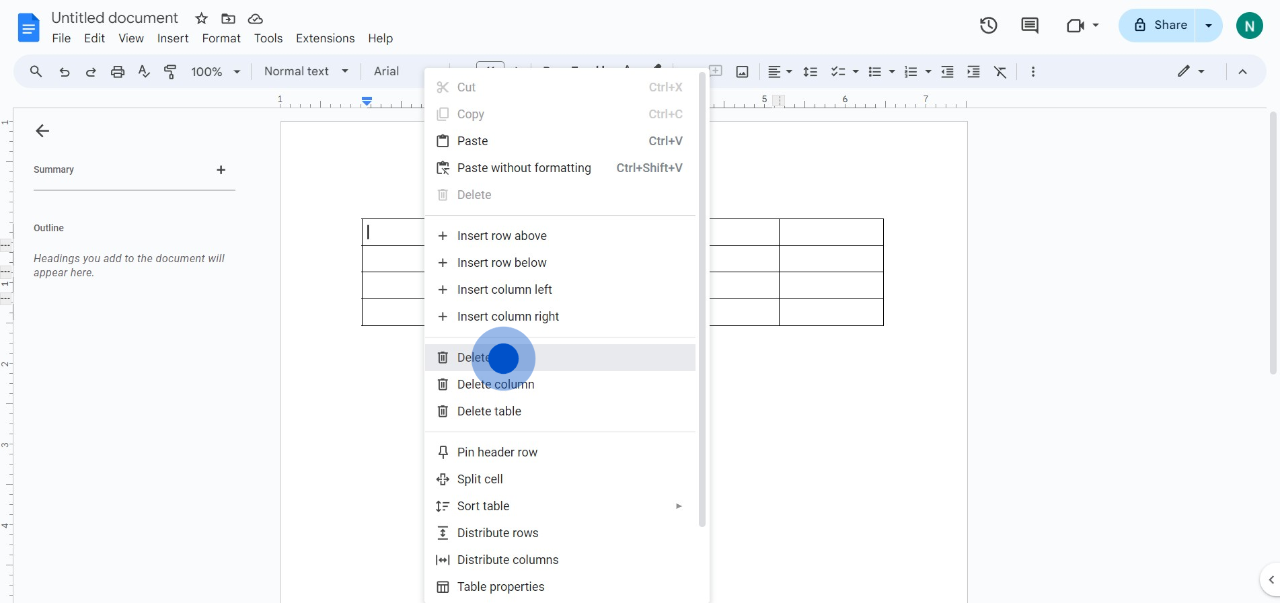The height and width of the screenshot is (603, 1280).
Task: Select Delete column
Action: [x=560, y=385]
